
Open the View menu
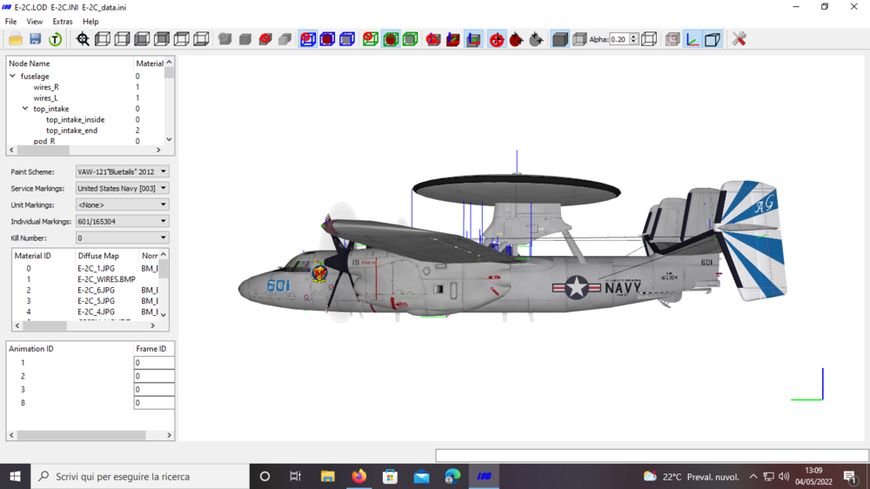click(x=35, y=22)
